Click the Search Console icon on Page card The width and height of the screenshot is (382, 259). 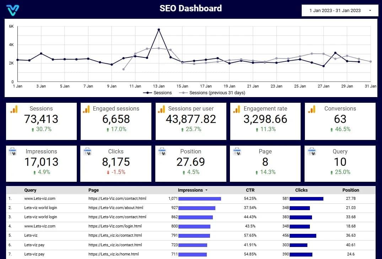(237, 152)
